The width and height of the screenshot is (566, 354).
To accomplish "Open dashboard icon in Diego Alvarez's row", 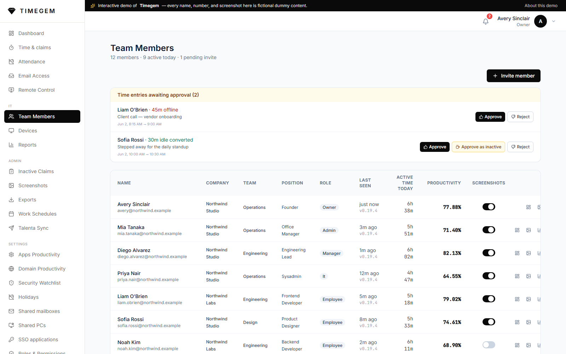I will click(x=517, y=253).
